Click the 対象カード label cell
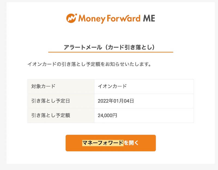Screen dimensions: 218x170 pyautogui.click(x=61, y=86)
